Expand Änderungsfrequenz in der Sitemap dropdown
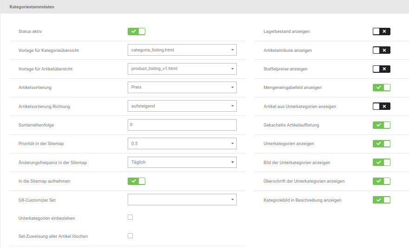Image resolution: width=409 pixels, height=248 pixels. [182, 162]
